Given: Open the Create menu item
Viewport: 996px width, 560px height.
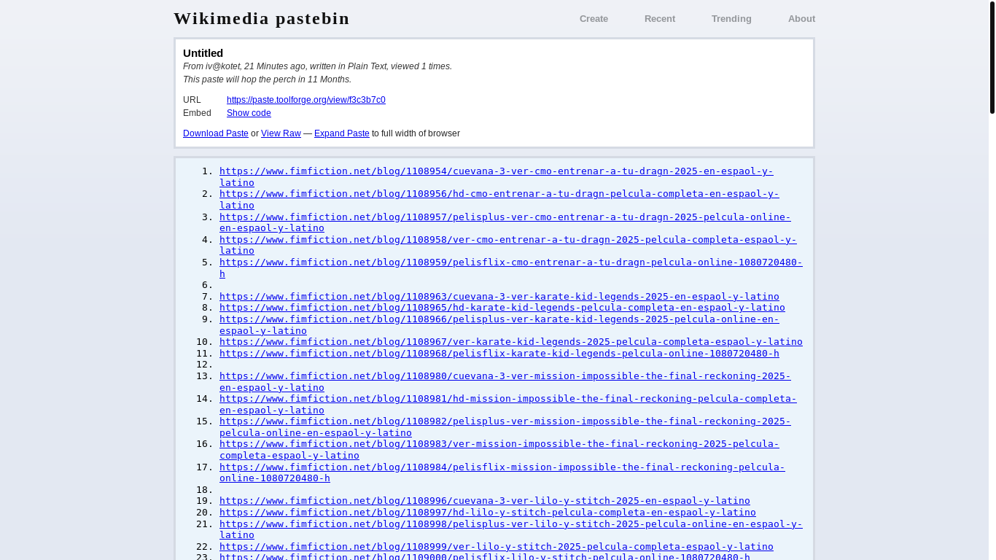Looking at the screenshot, I should 594,19.
